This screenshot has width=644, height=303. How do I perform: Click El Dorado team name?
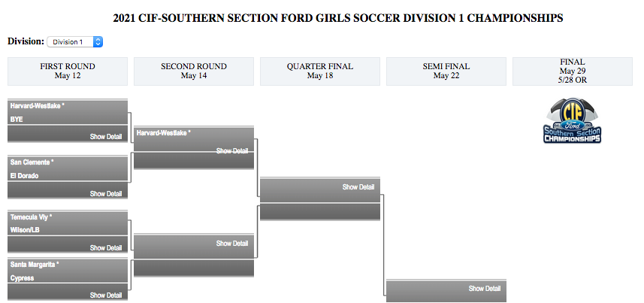point(25,176)
